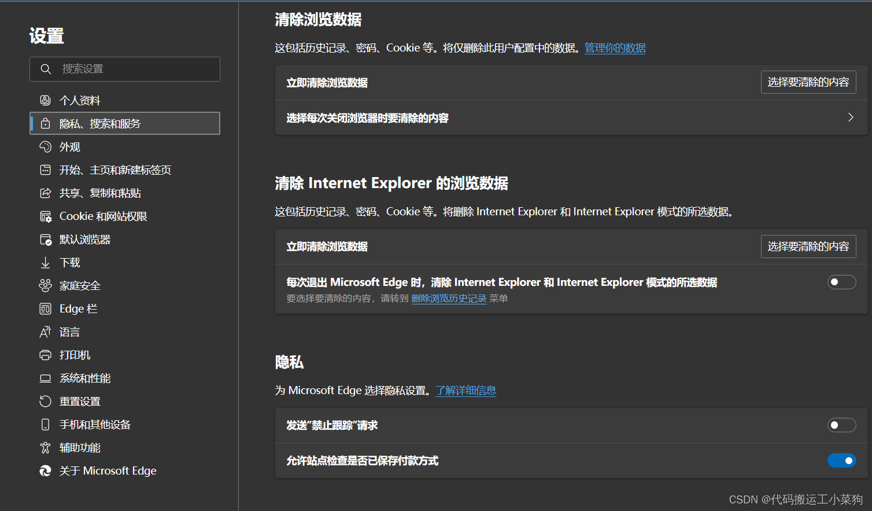Image resolution: width=872 pixels, height=511 pixels.
Task: Click the icon beside Cookie 和网站权限
Action: point(45,216)
